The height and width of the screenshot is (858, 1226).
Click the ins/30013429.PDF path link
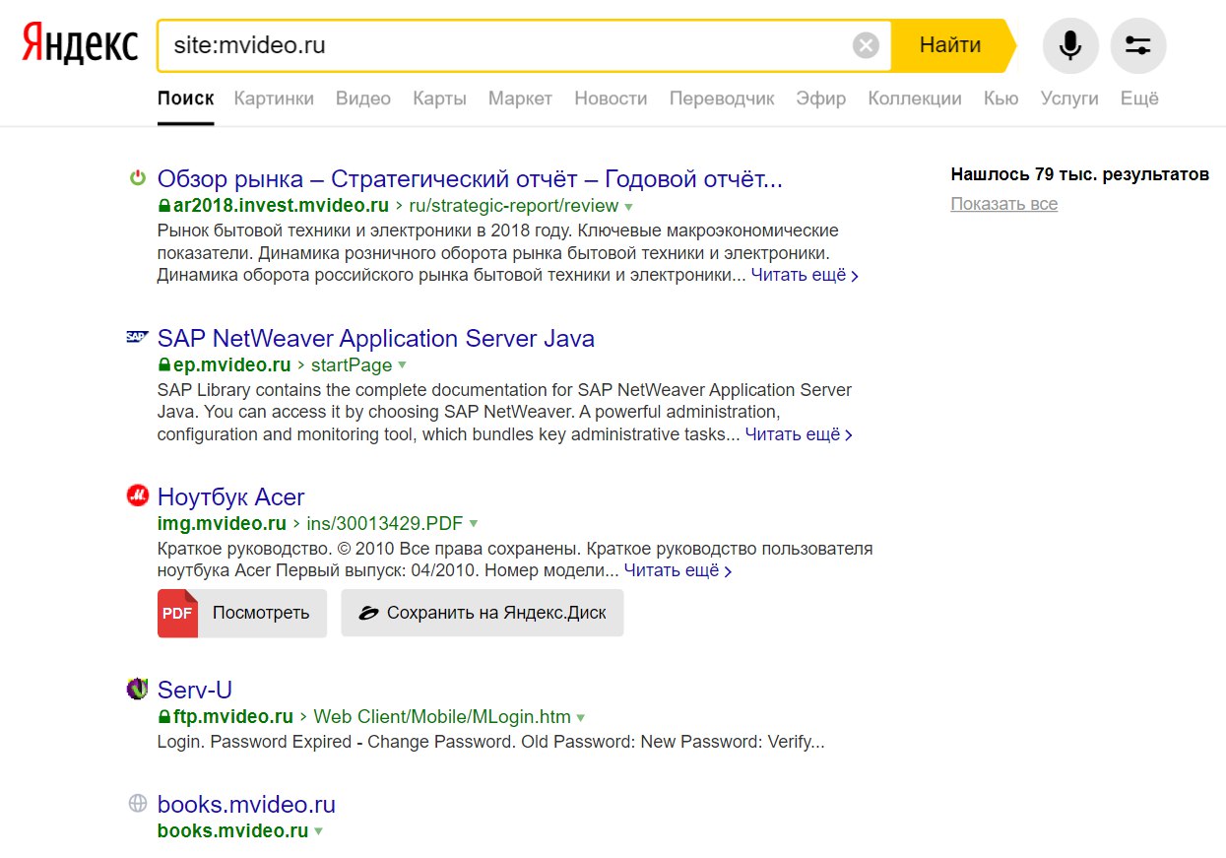pos(385,523)
